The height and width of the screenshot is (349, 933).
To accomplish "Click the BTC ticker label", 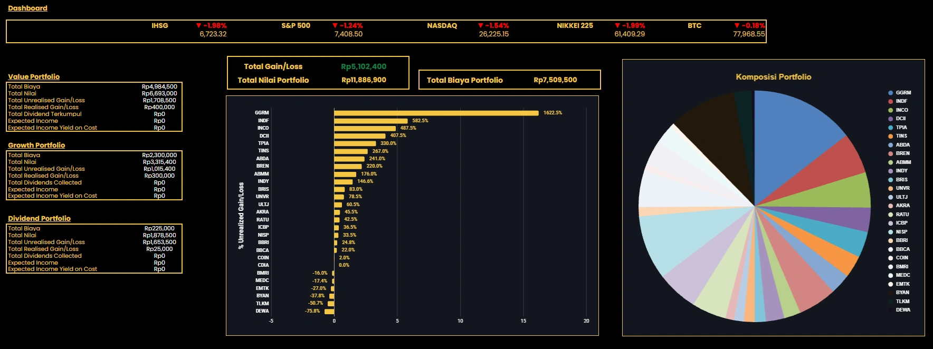I will 694,25.
